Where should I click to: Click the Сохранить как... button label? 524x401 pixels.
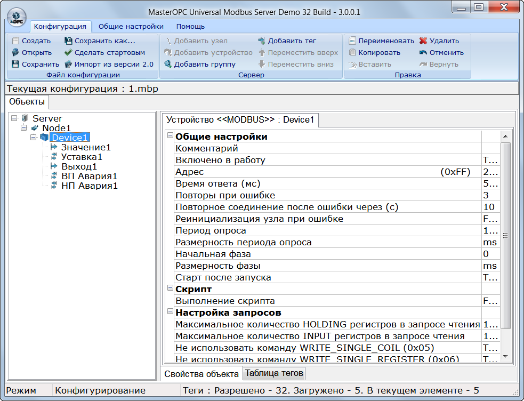click(105, 41)
